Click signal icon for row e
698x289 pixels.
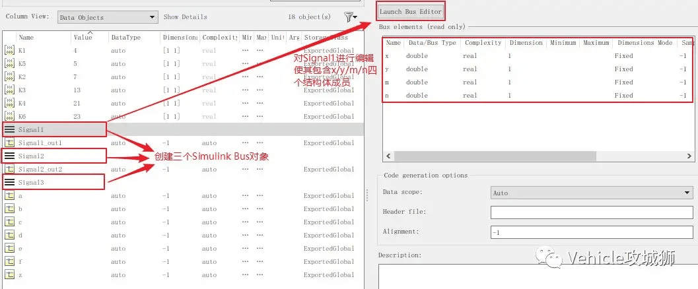pyautogui.click(x=9, y=248)
